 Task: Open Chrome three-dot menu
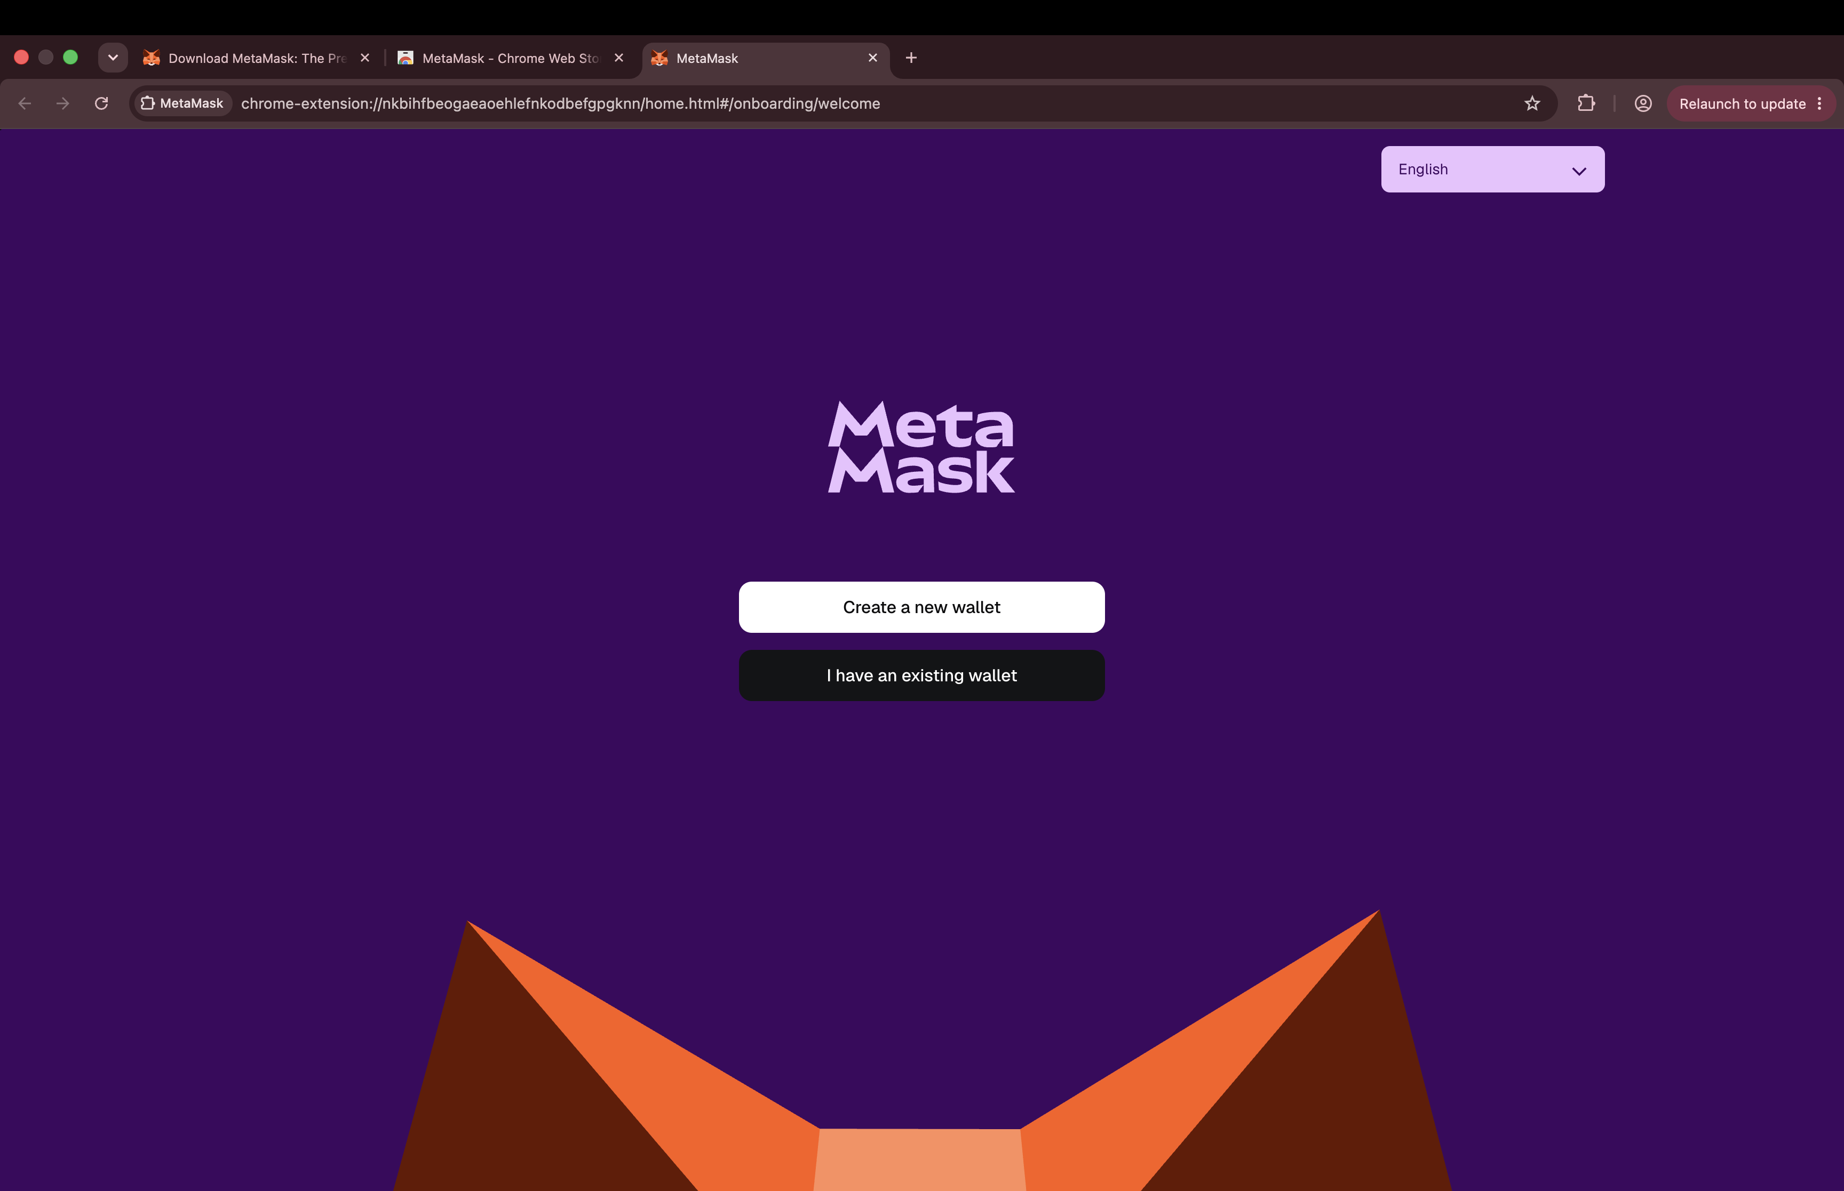point(1820,103)
